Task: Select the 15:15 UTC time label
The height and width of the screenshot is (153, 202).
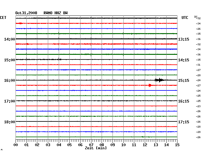Action: pyautogui.click(x=184, y=81)
